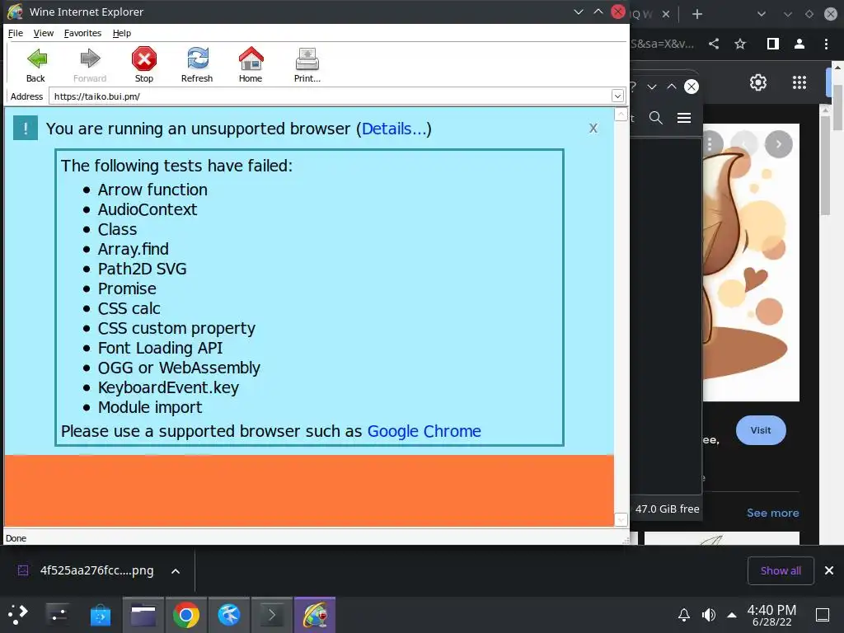The width and height of the screenshot is (844, 633).
Task: Switch to Wine Internet Explorer taskbar entry
Action: [315, 615]
